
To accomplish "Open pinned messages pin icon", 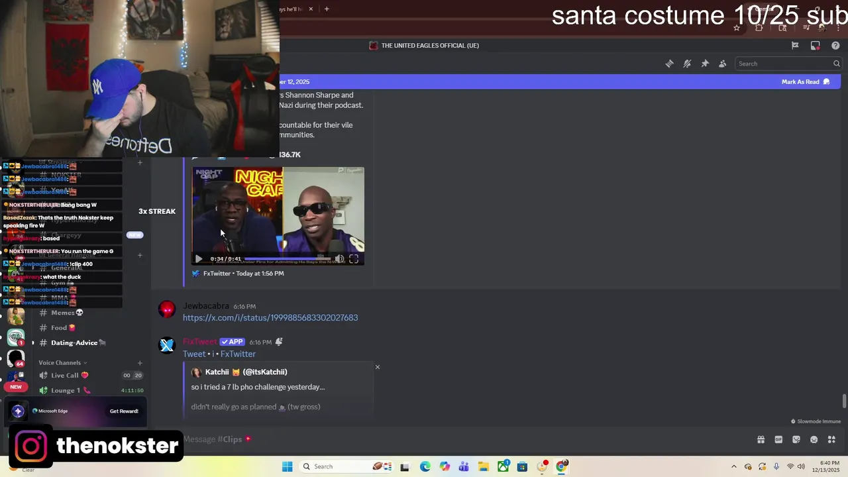I will pos(705,64).
